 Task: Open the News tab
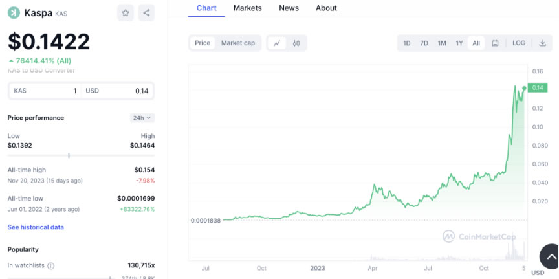pos(289,8)
